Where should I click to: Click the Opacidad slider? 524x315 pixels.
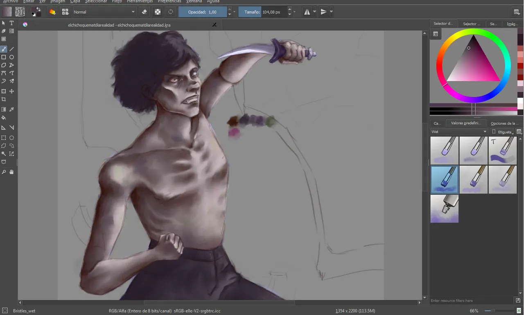tap(203, 12)
